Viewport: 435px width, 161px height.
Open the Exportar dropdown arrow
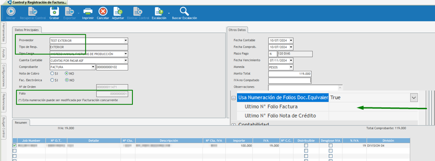pyautogui.click(x=79, y=13)
